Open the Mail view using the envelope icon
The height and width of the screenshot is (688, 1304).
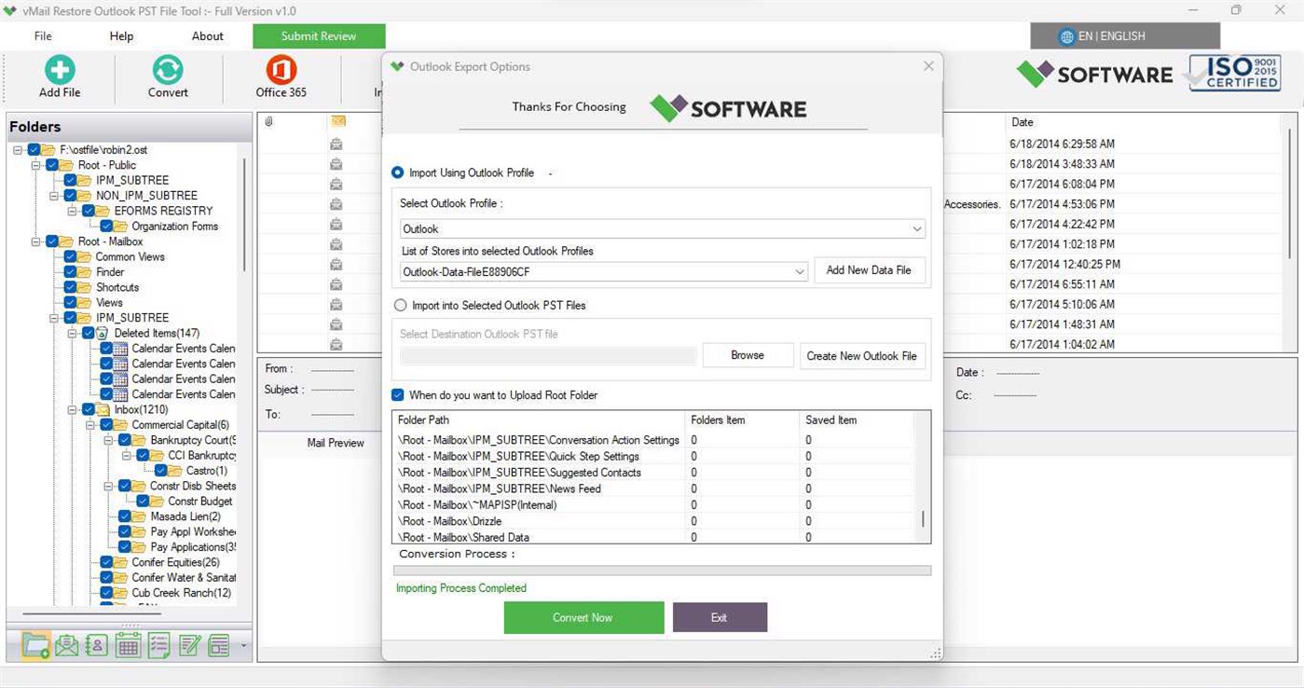(x=66, y=644)
